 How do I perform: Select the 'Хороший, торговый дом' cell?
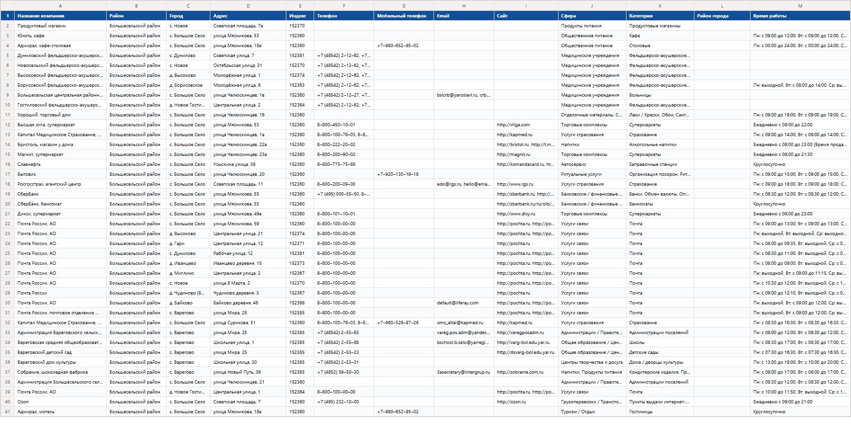[x=60, y=115]
